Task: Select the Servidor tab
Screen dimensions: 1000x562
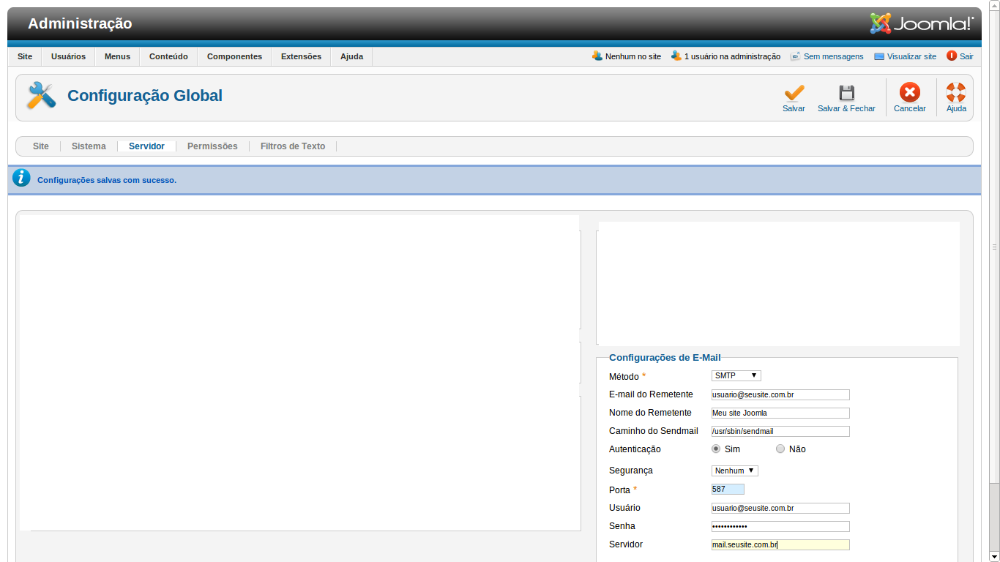Action: pyautogui.click(x=146, y=146)
